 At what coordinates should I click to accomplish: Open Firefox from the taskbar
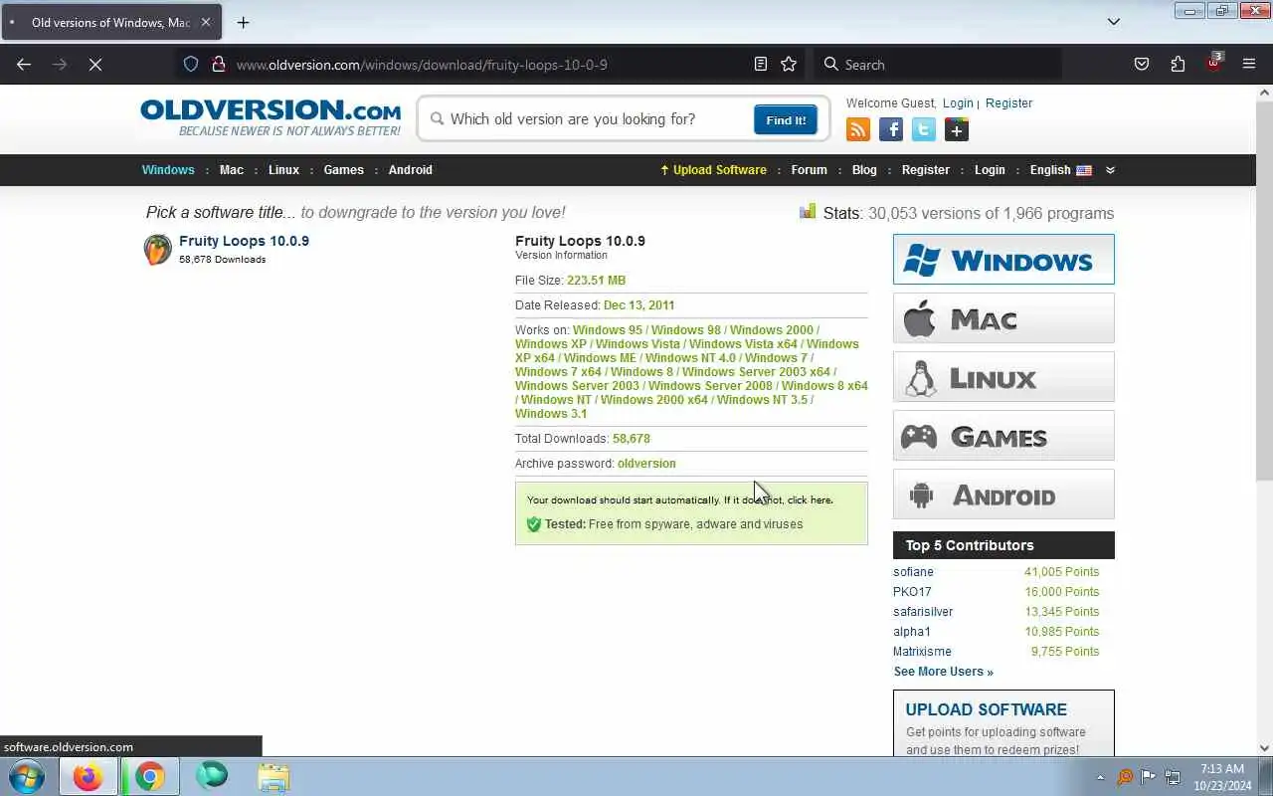[88, 776]
